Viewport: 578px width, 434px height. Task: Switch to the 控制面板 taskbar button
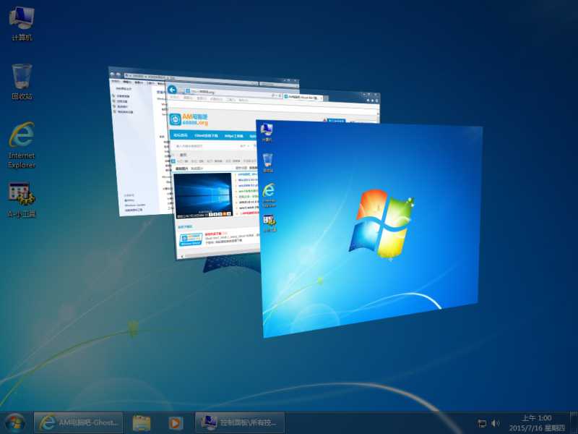240,423
